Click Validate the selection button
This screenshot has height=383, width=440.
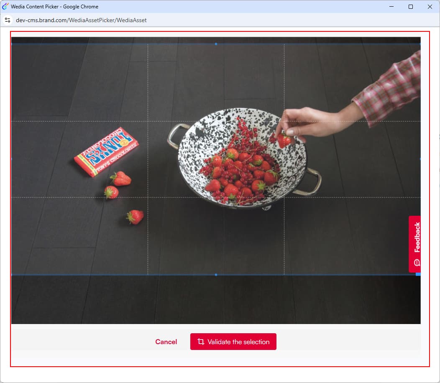(233, 342)
